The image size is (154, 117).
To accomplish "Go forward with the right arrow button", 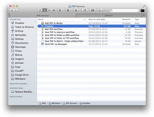I will pyautogui.click(x=16, y=10).
